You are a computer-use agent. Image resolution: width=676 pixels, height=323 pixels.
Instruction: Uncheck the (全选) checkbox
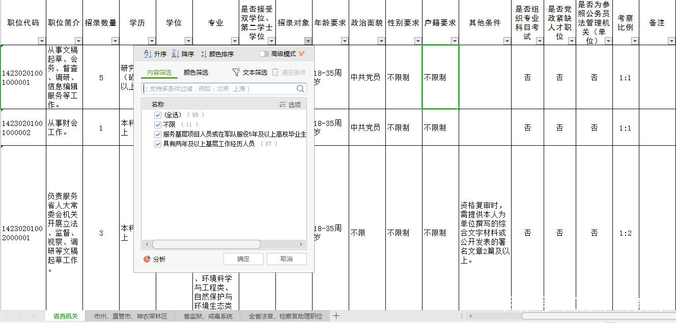(x=158, y=115)
